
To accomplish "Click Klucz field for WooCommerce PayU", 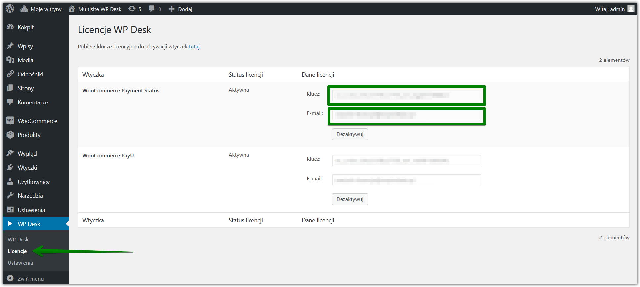I will [x=406, y=160].
